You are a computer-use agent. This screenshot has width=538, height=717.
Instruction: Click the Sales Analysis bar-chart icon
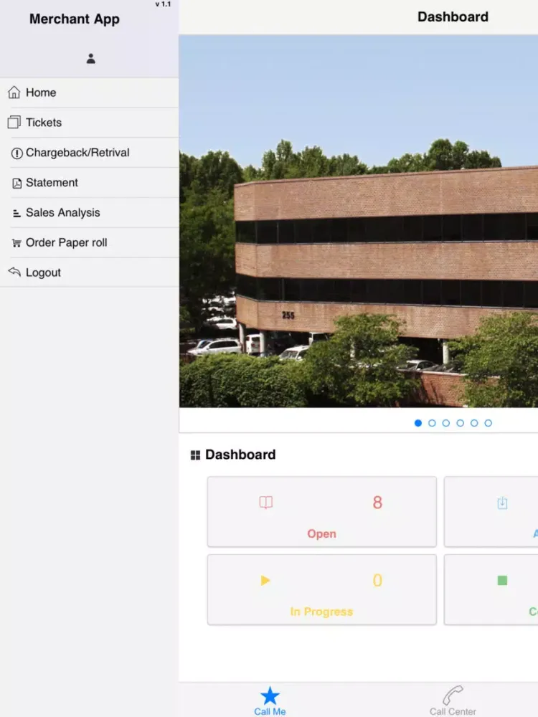pos(17,213)
